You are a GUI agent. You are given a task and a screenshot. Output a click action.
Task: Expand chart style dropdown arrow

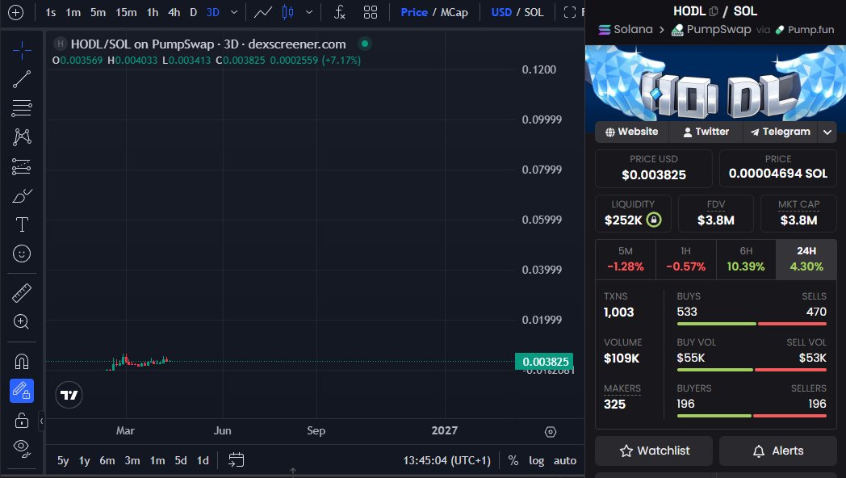pyautogui.click(x=309, y=12)
